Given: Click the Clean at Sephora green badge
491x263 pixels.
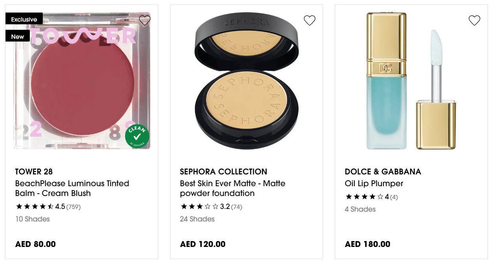Looking at the screenshot, I should click(x=137, y=137).
